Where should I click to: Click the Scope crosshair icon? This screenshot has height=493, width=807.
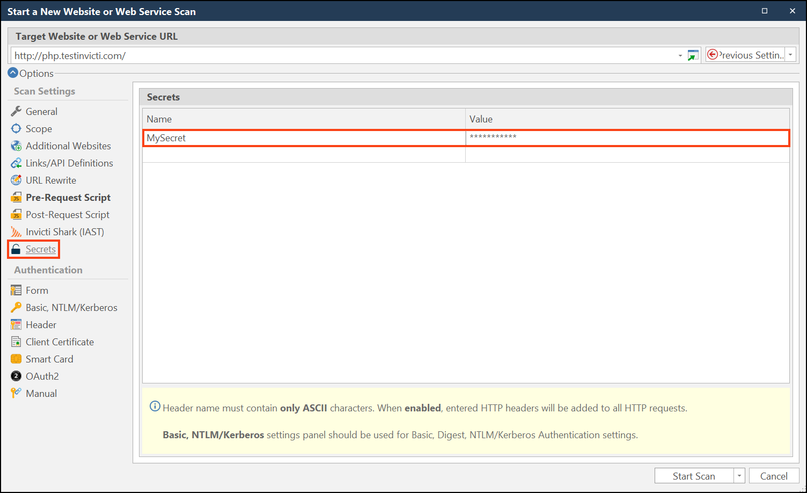coord(16,128)
